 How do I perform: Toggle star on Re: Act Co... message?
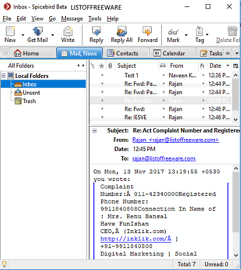102,100
